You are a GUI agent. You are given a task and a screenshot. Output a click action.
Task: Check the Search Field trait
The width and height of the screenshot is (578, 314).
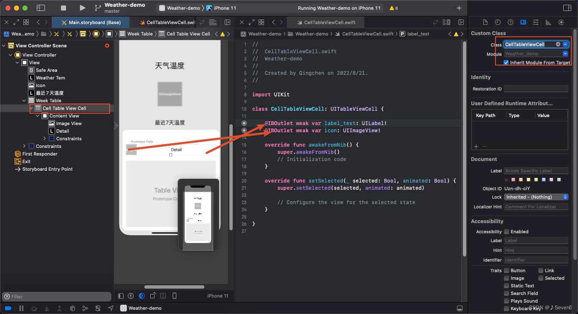[506, 293]
